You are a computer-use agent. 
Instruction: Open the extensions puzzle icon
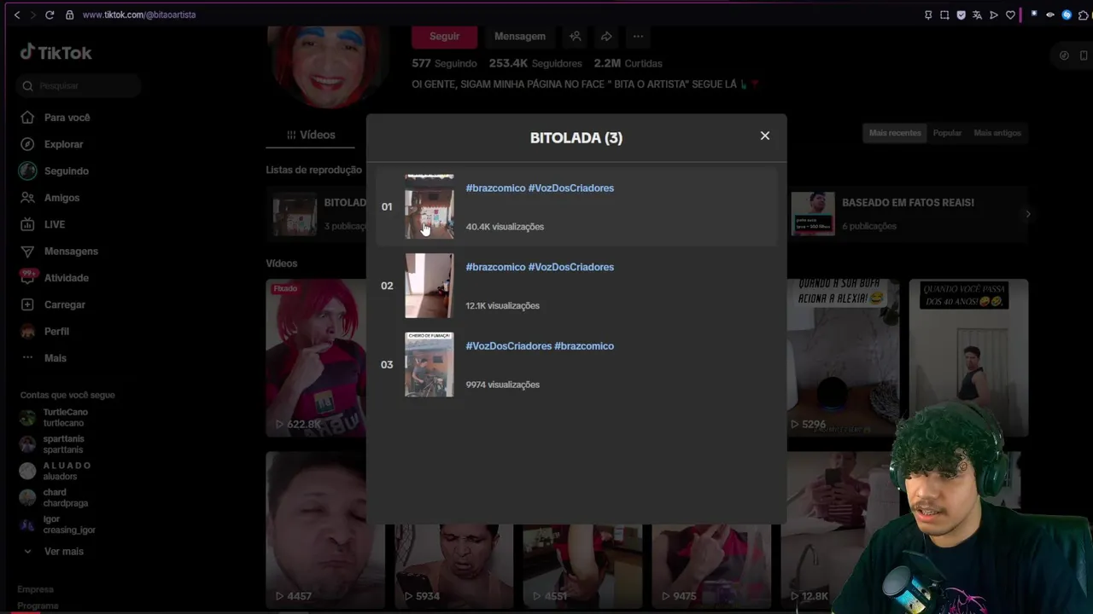1083,14
